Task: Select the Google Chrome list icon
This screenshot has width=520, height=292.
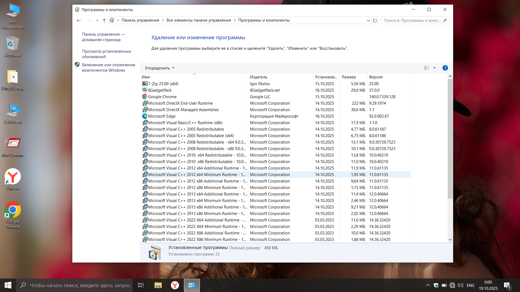Action: pos(145,97)
